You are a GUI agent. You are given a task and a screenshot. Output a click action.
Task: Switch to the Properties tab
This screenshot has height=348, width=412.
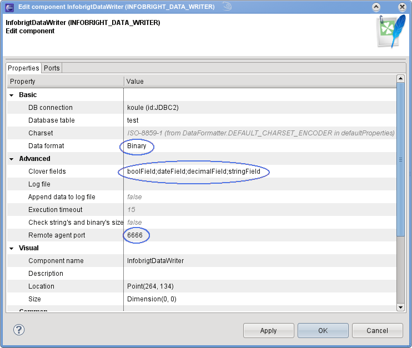pos(23,68)
